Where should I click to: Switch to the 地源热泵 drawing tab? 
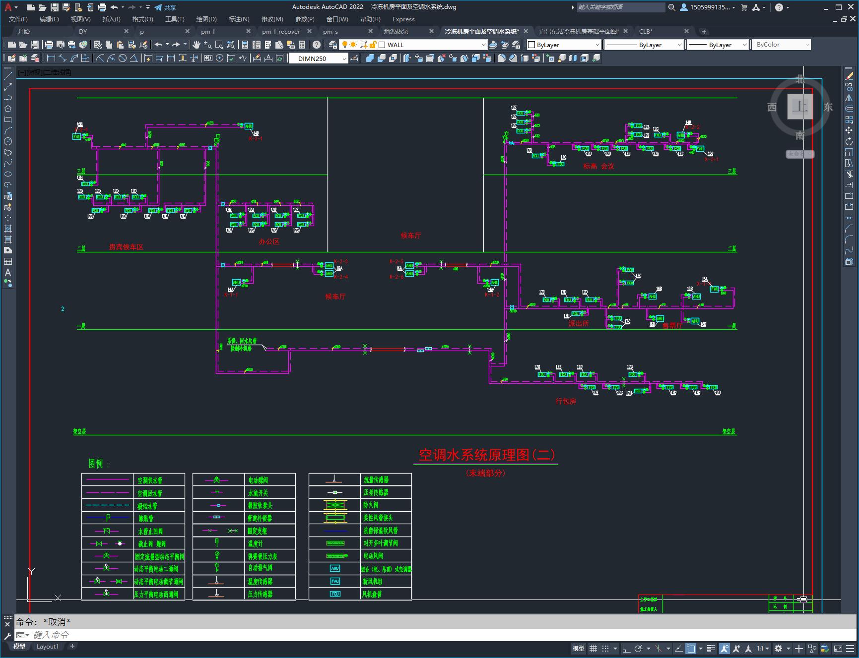(x=396, y=31)
